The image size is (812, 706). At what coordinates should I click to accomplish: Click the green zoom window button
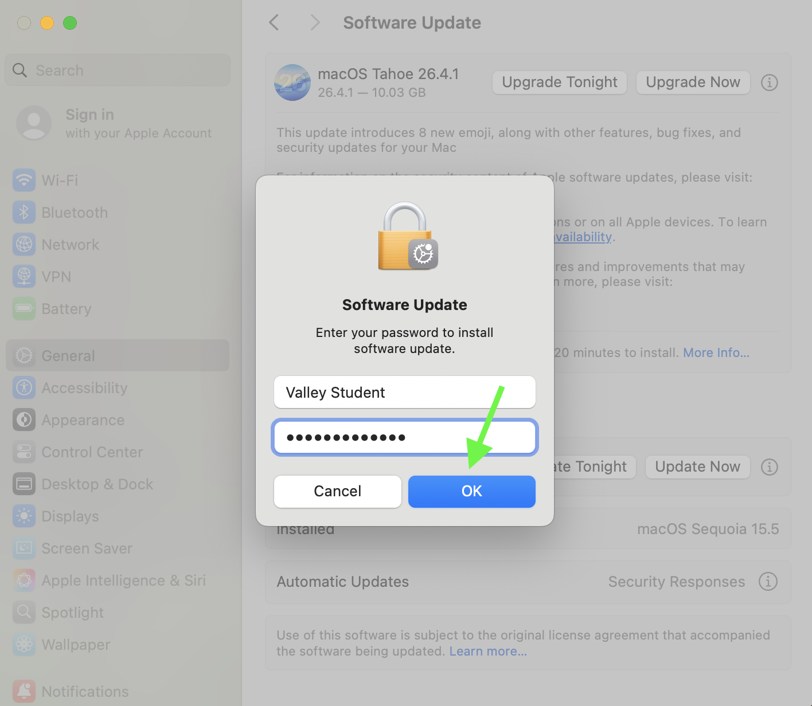70,23
